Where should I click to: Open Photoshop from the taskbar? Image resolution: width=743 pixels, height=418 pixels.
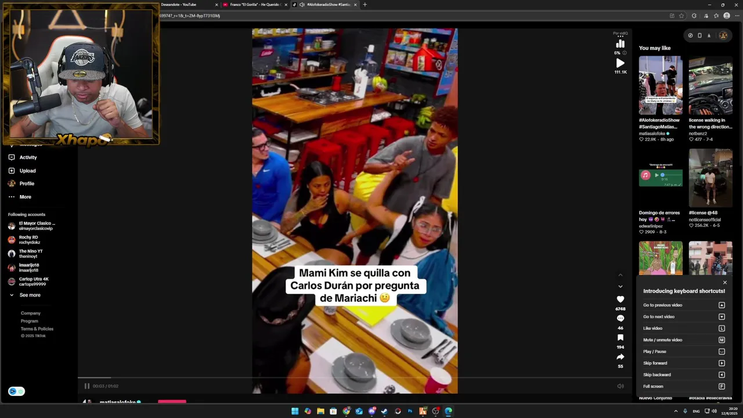tap(410, 411)
